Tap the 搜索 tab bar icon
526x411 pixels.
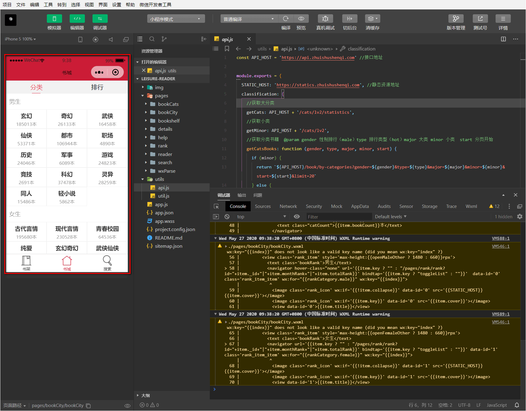(107, 263)
